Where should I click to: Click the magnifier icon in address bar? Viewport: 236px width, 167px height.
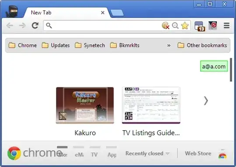[x=49, y=26]
